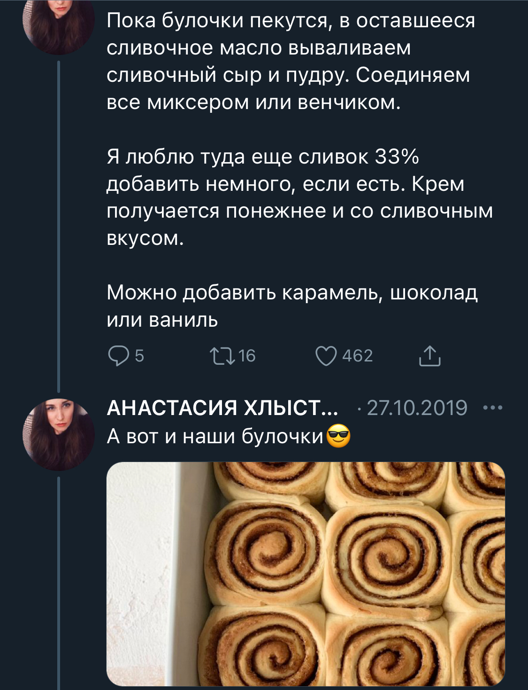Screen dimensions: 528x690
Task: Open tweet text 'А вот и наши булочки'
Action: click(215, 436)
